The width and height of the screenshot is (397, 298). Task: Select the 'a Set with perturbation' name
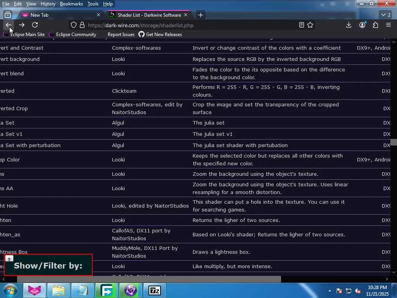click(x=30, y=146)
